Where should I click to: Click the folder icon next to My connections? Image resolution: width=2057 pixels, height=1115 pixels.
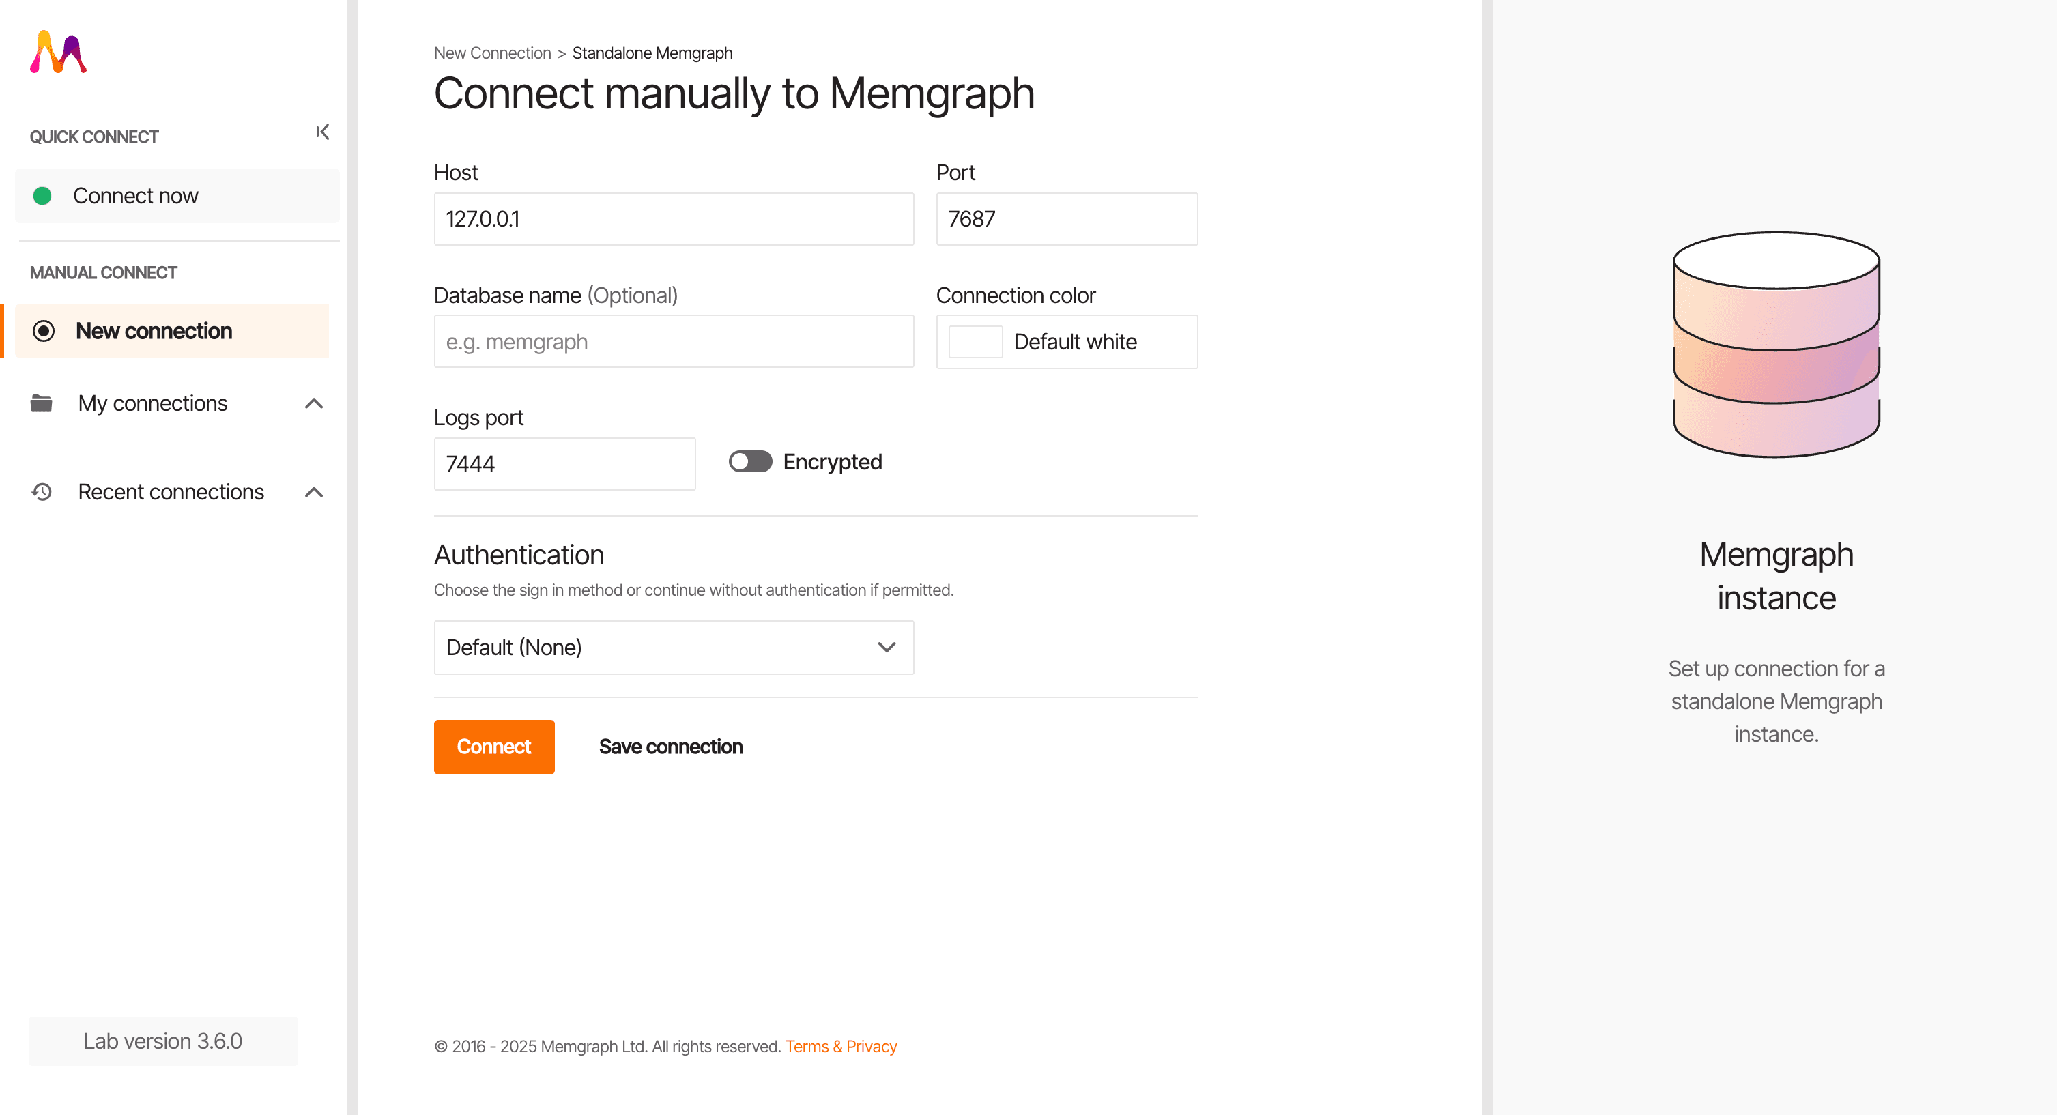point(42,403)
